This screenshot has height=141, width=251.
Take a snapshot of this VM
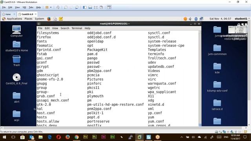66,7
